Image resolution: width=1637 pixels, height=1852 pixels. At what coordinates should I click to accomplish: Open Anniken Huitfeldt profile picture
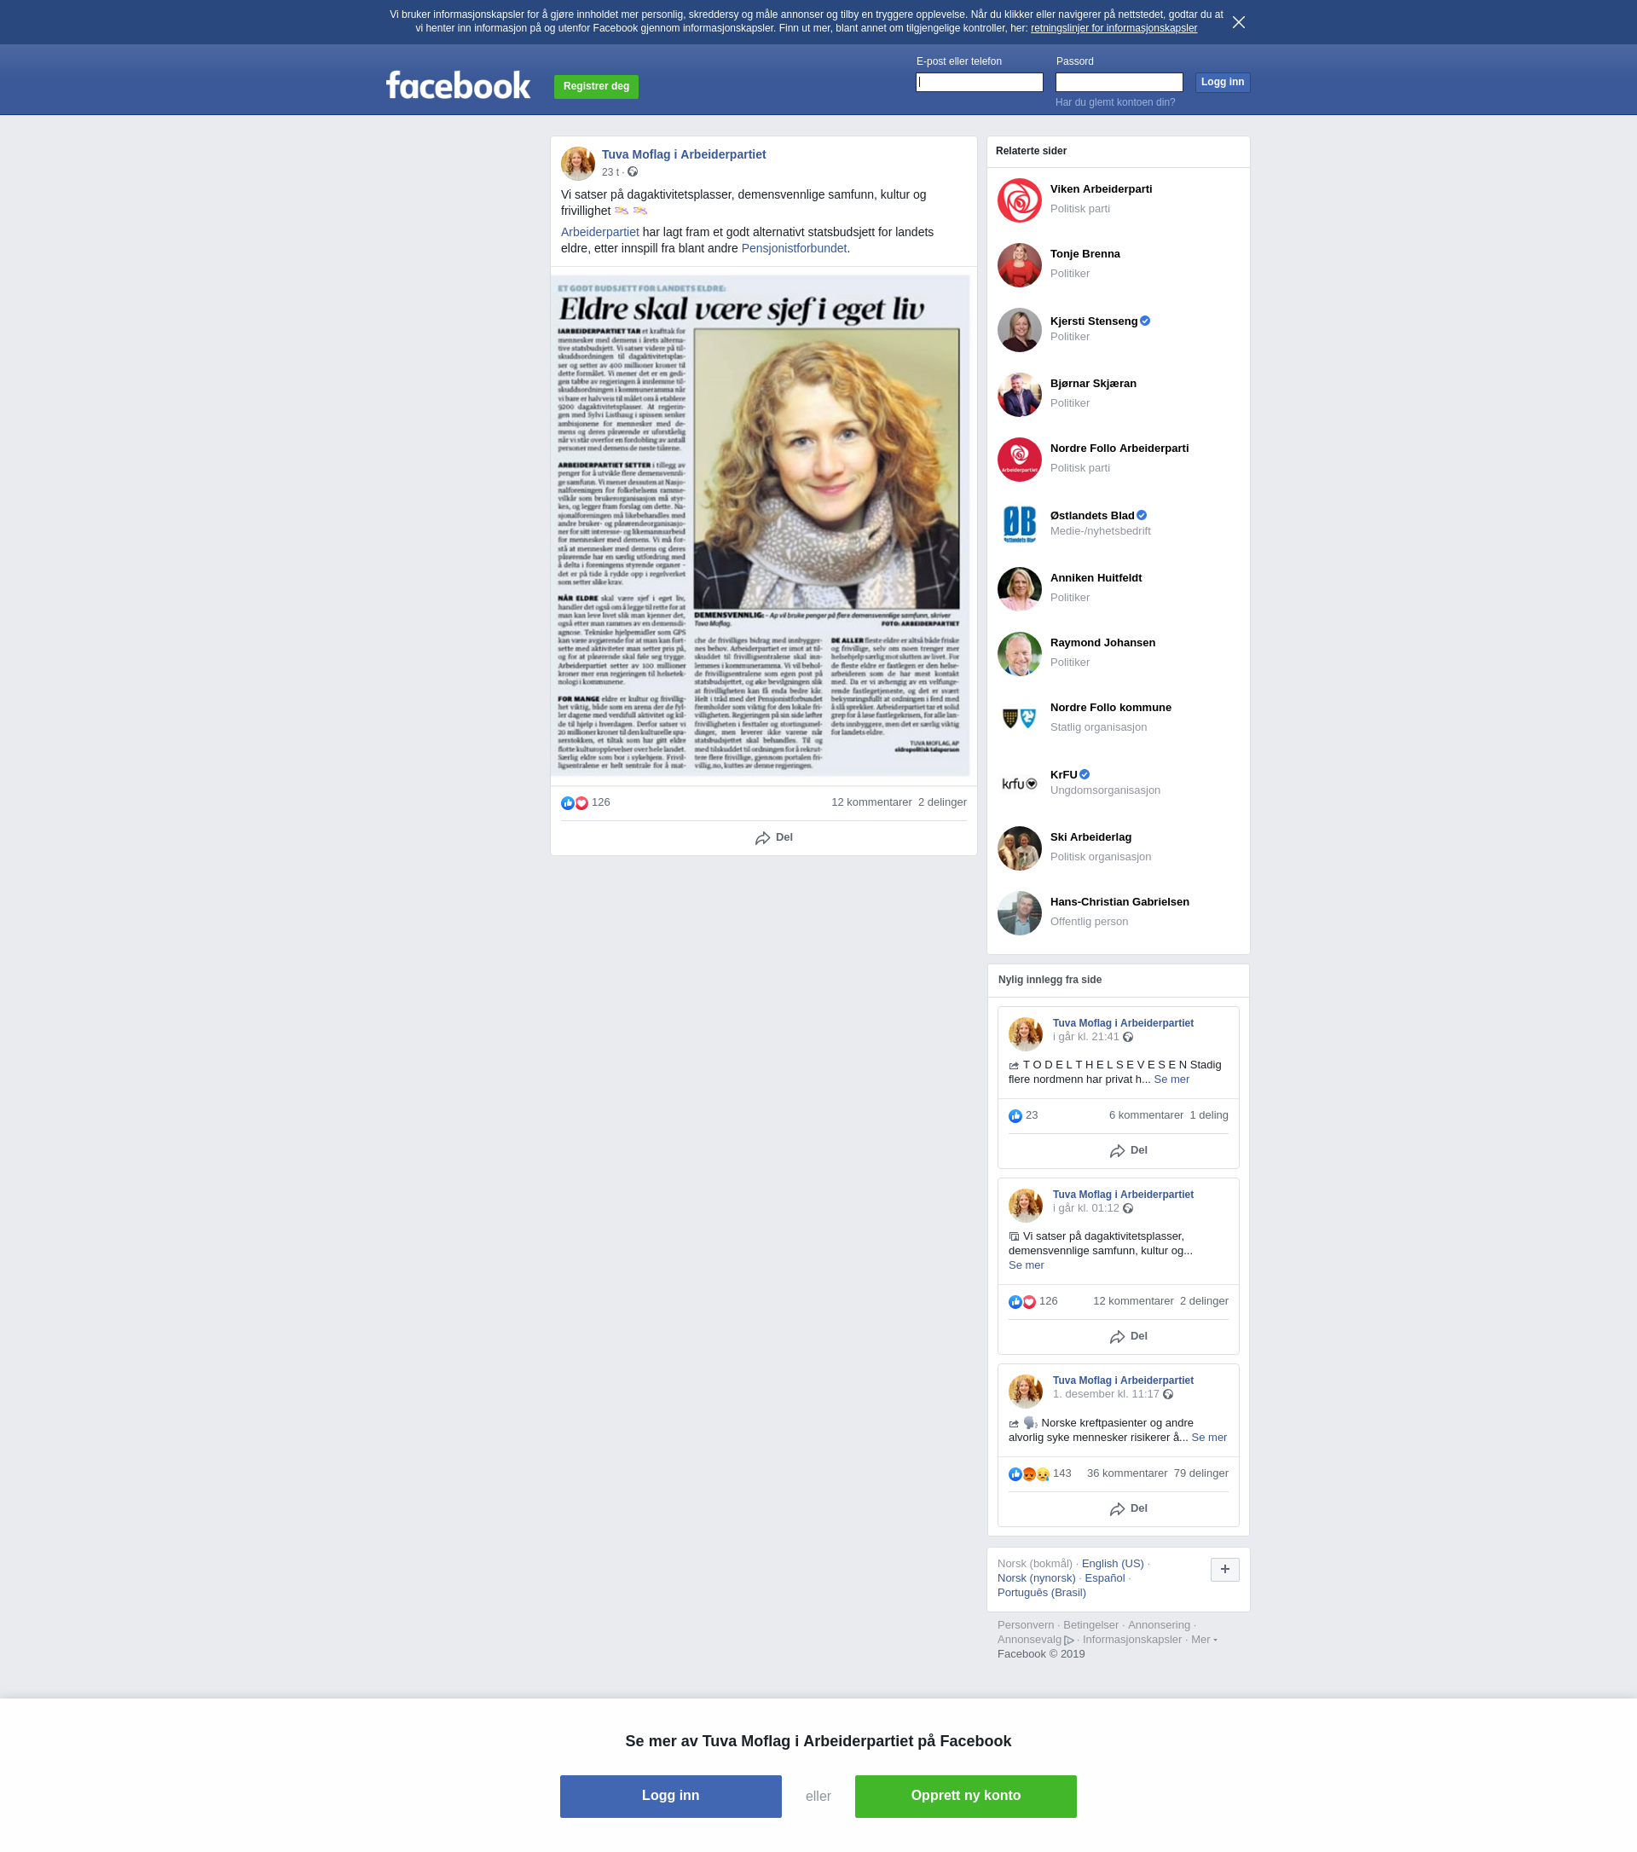(1019, 589)
